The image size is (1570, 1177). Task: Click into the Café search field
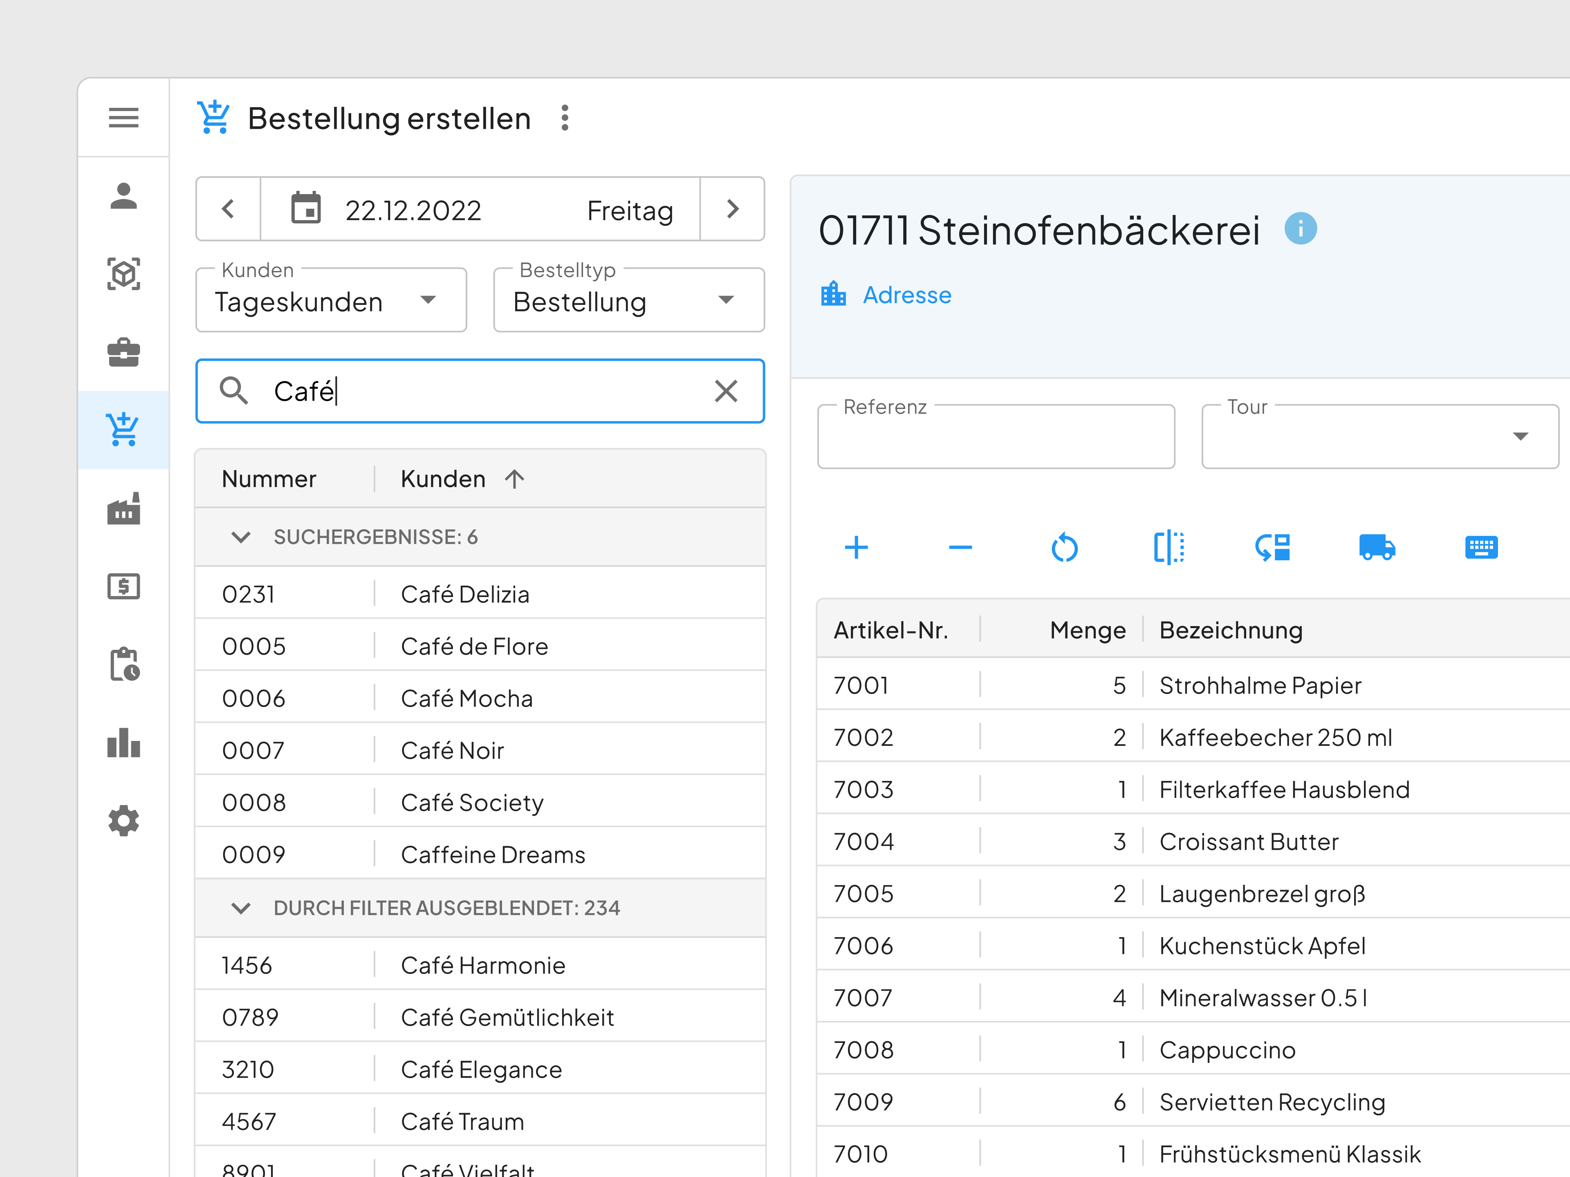tap(481, 391)
